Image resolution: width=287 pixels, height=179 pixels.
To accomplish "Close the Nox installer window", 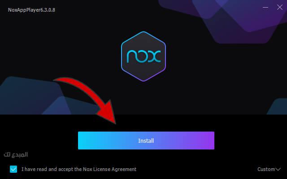I will coord(279,7).
